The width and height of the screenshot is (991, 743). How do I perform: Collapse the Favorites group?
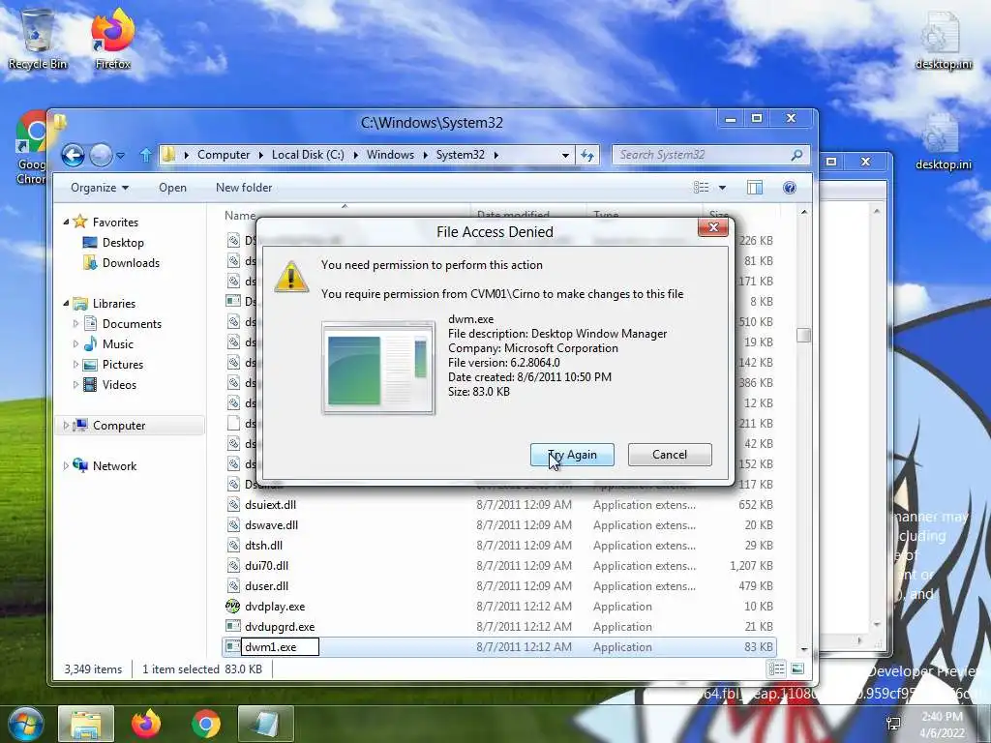click(x=66, y=222)
